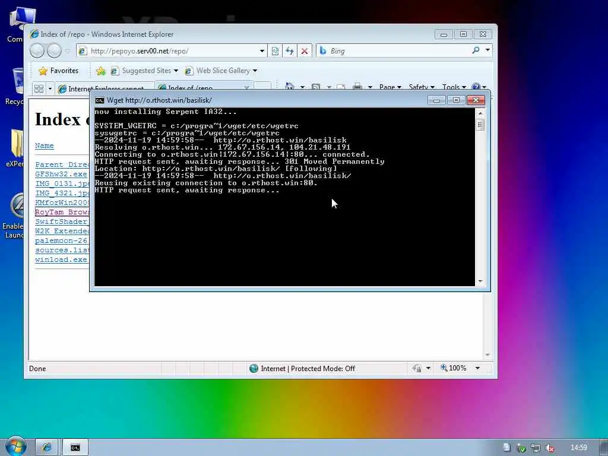Open the tab list dropdown arrow
The width and height of the screenshot is (608, 456).
coord(50,89)
